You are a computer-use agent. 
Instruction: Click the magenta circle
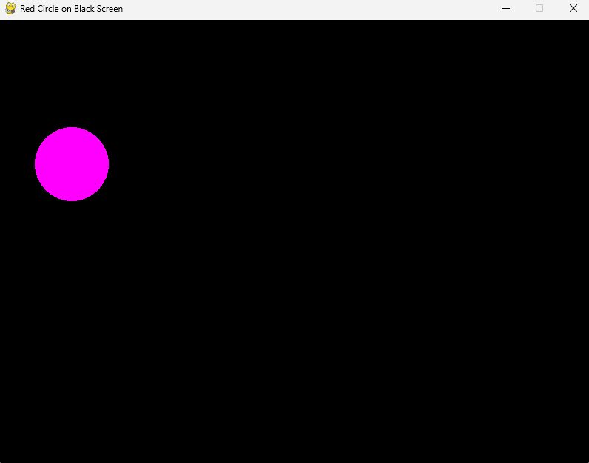pos(72,164)
